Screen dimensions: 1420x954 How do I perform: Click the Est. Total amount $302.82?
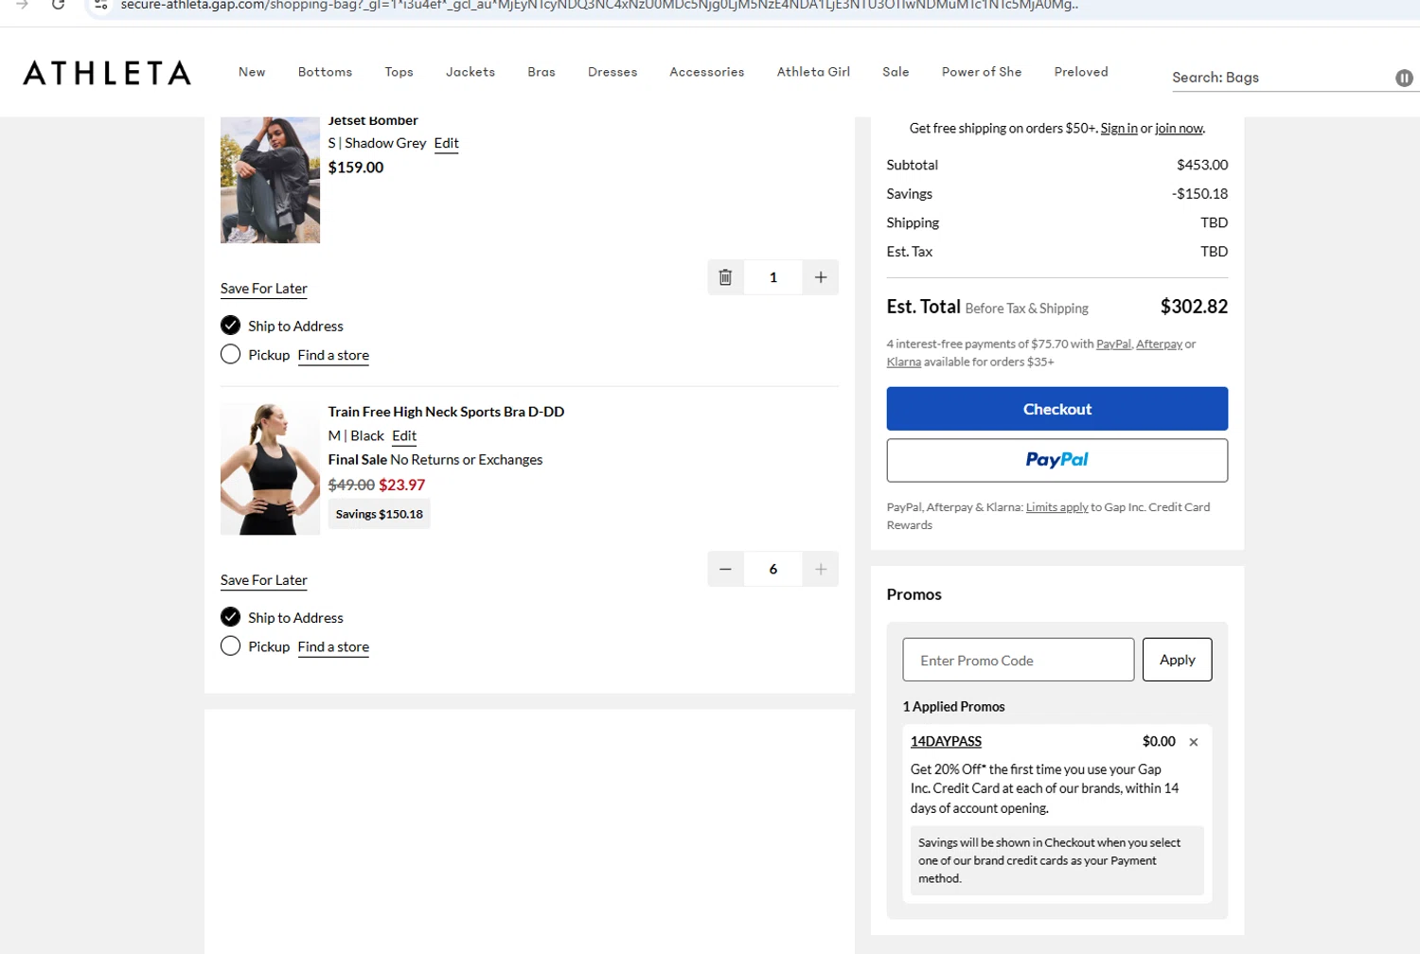click(x=1194, y=307)
